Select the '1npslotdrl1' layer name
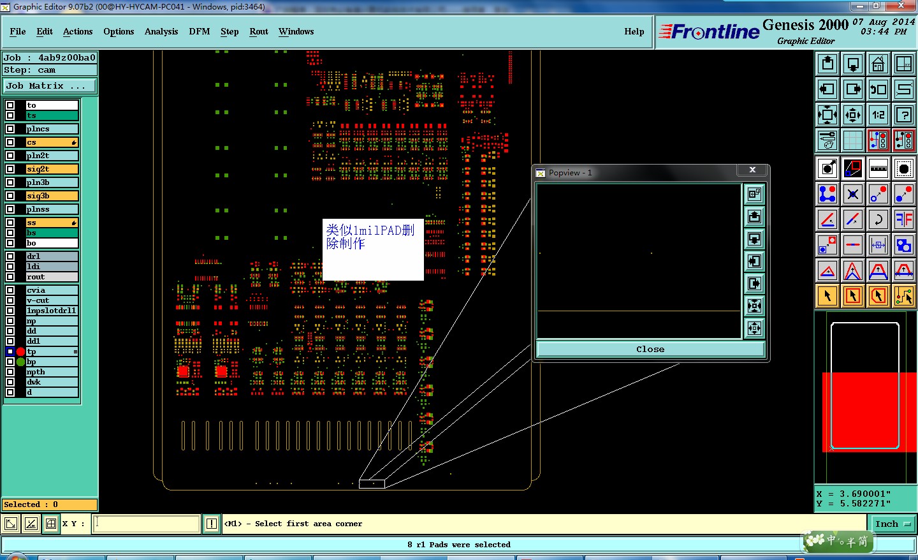The height and width of the screenshot is (560, 918). (52, 311)
